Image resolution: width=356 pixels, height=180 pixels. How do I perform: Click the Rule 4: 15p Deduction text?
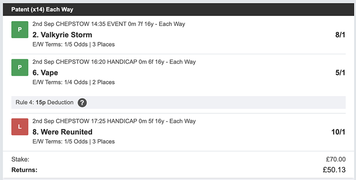tap(44, 102)
